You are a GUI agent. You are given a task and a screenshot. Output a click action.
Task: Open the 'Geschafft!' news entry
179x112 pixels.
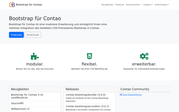(35, 103)
